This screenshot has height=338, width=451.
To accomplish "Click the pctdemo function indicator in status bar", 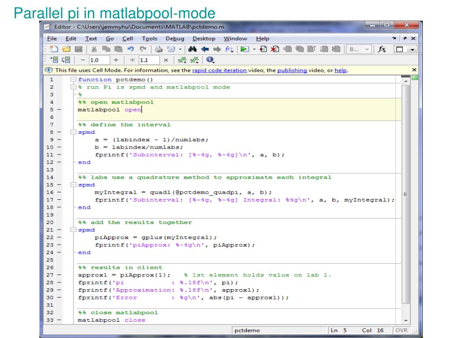I will 247,330.
